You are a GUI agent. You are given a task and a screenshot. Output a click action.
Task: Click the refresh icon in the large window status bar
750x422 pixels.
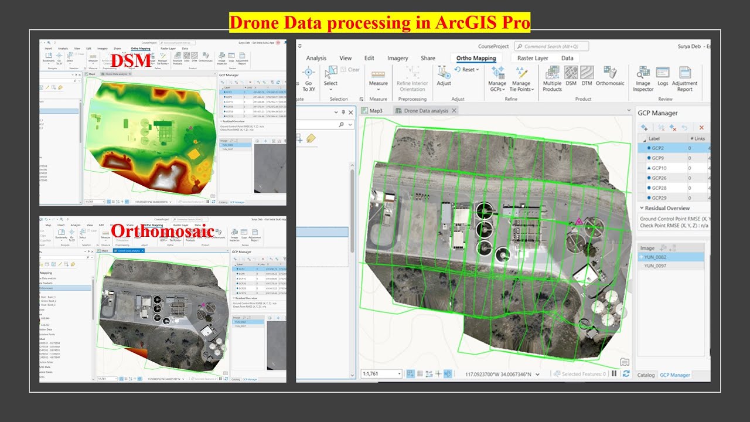(626, 373)
